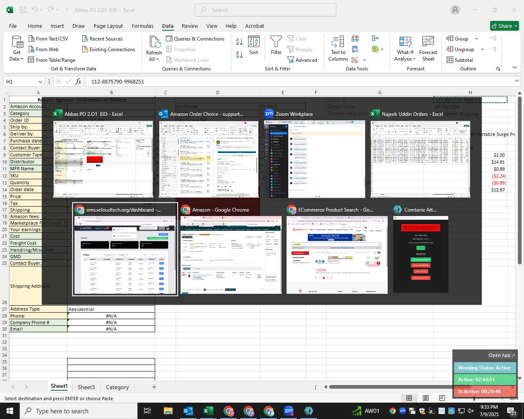Click Manage Data Model icon
524x419 pixels.
375,49
